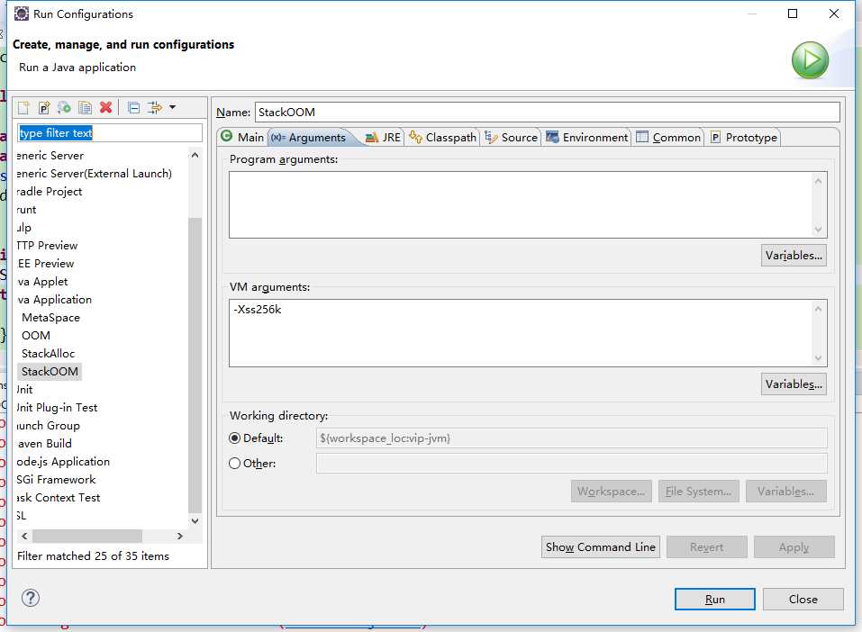This screenshot has width=862, height=632.
Task: Duplicate the selected launch configuration
Action: point(86,107)
